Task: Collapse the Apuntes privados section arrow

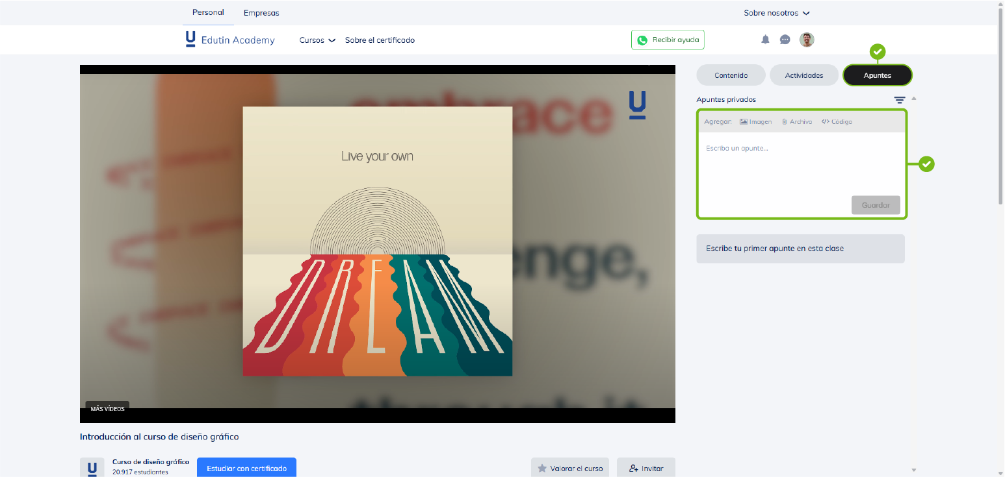Action: (914, 99)
